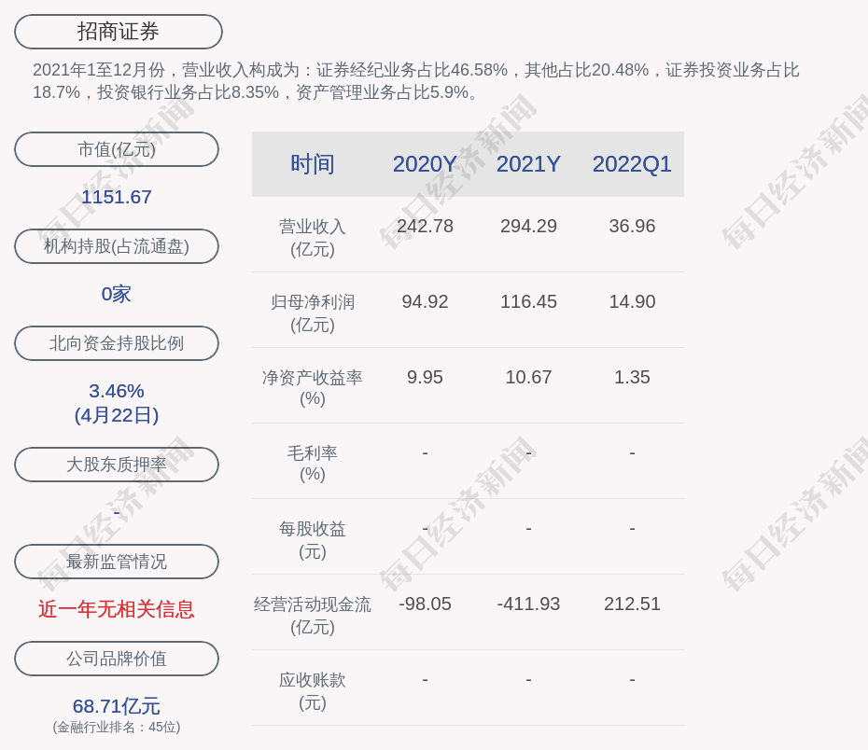
Task: Click revenue value 242.78
Action: [426, 227]
